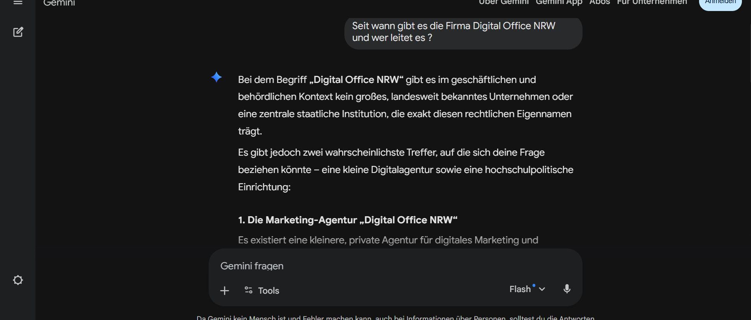
Task: Click the paragraph starting 'Bei dem Begriff'
Action: coord(405,105)
